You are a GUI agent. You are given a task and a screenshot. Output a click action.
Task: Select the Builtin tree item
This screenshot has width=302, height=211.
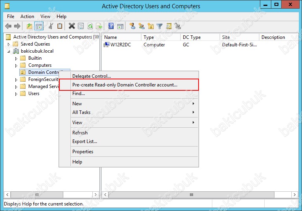35,58
